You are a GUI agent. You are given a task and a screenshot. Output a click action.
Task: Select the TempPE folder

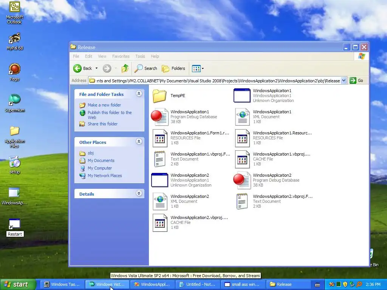pyautogui.click(x=169, y=96)
